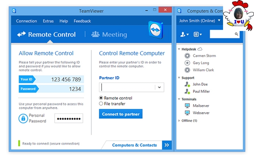Screen dimensions: 254x159
Task: Select the Remote control radio option
Action: (101, 98)
